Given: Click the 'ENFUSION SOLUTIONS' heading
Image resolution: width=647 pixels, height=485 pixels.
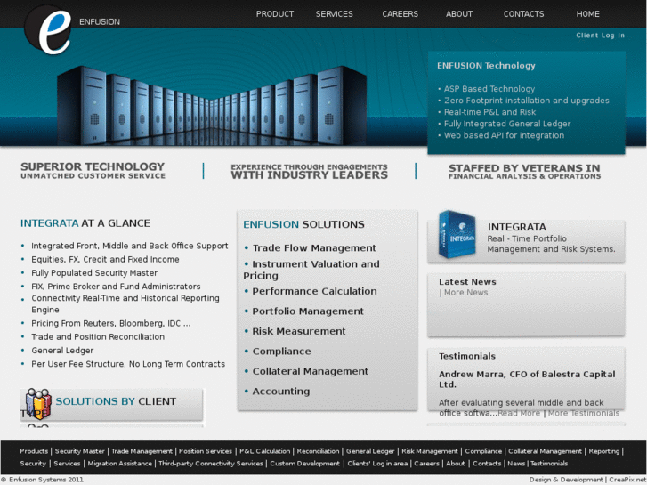Looking at the screenshot, I should 303,224.
